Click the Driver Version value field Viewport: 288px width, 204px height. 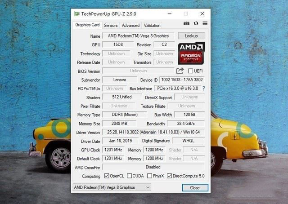pos(153,132)
